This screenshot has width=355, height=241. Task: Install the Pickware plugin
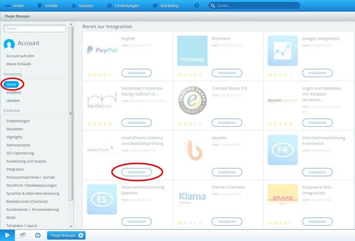[x=227, y=73]
